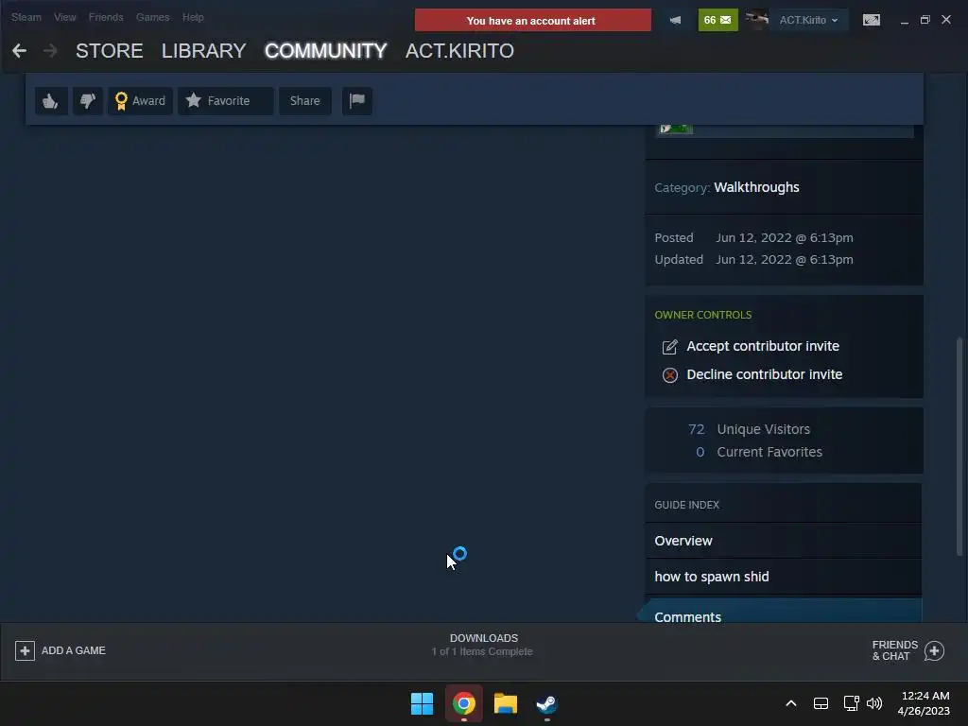The height and width of the screenshot is (726, 968).
Task: Click the Posted date 'Jun 12, 2022 @ 6:13pm'
Action: (784, 237)
